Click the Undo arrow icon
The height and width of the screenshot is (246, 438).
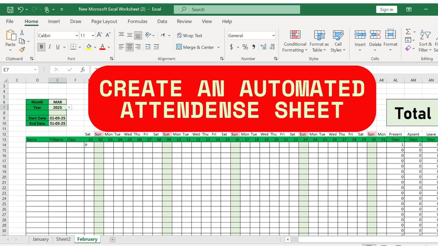pyautogui.click(x=21, y=10)
